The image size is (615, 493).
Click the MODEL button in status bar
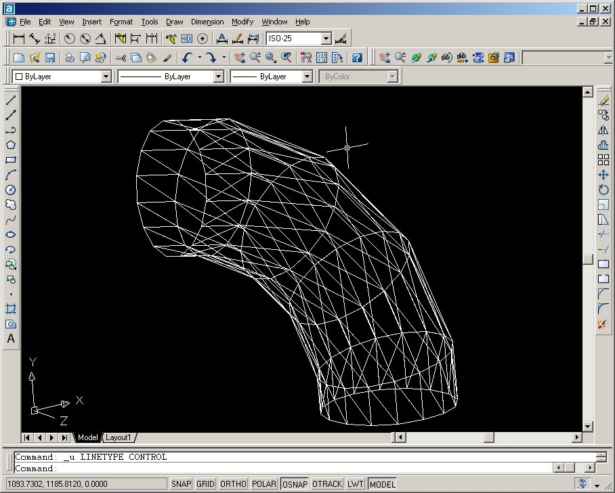382,484
